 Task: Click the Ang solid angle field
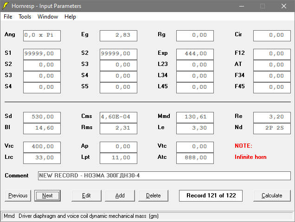[42, 35]
